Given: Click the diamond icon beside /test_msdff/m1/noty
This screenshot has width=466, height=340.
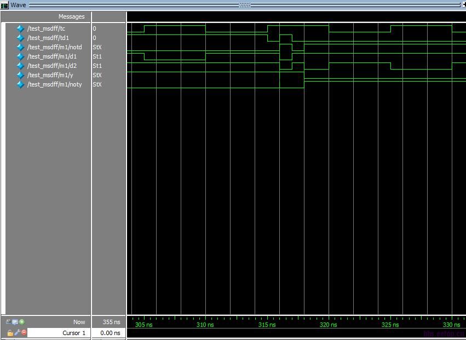Looking at the screenshot, I should (20, 84).
